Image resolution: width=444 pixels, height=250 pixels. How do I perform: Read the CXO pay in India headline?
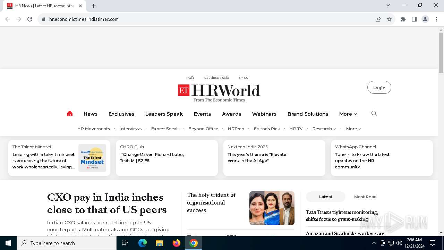pos(107,203)
